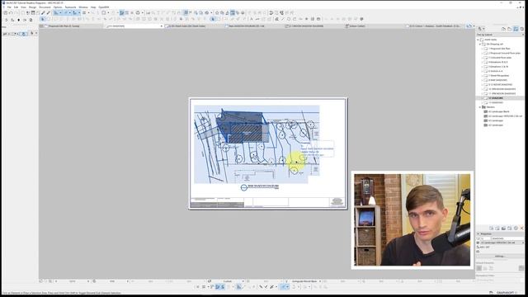Collapse the Masters folder in Navigator
This screenshot has height=297, width=528.
click(480, 107)
